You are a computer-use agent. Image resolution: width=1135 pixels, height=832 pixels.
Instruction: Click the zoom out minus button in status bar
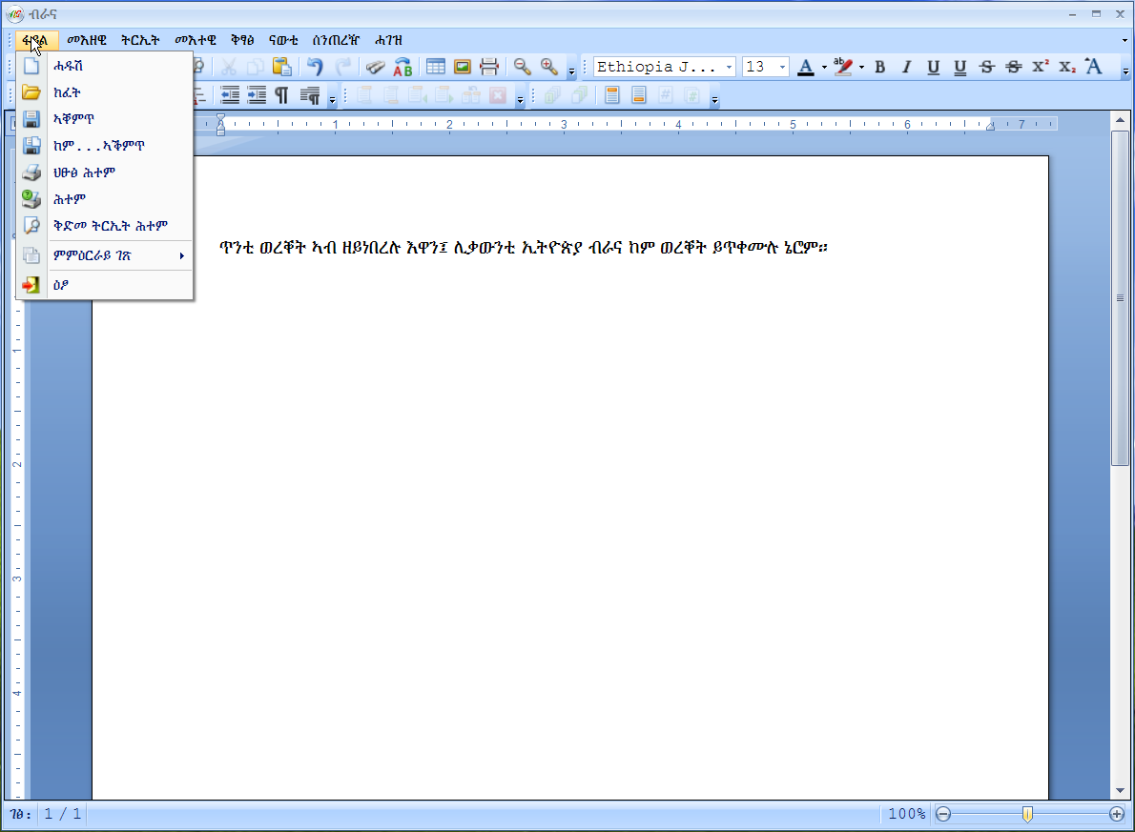943,814
